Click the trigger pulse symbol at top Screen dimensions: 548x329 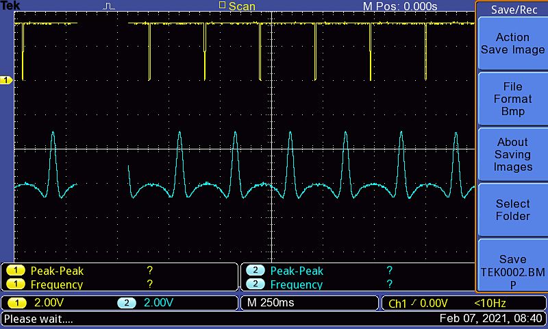click(x=110, y=6)
